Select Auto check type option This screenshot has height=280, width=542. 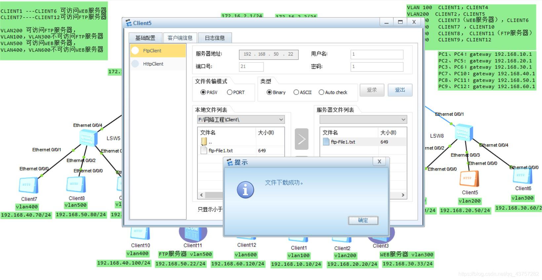click(333, 92)
